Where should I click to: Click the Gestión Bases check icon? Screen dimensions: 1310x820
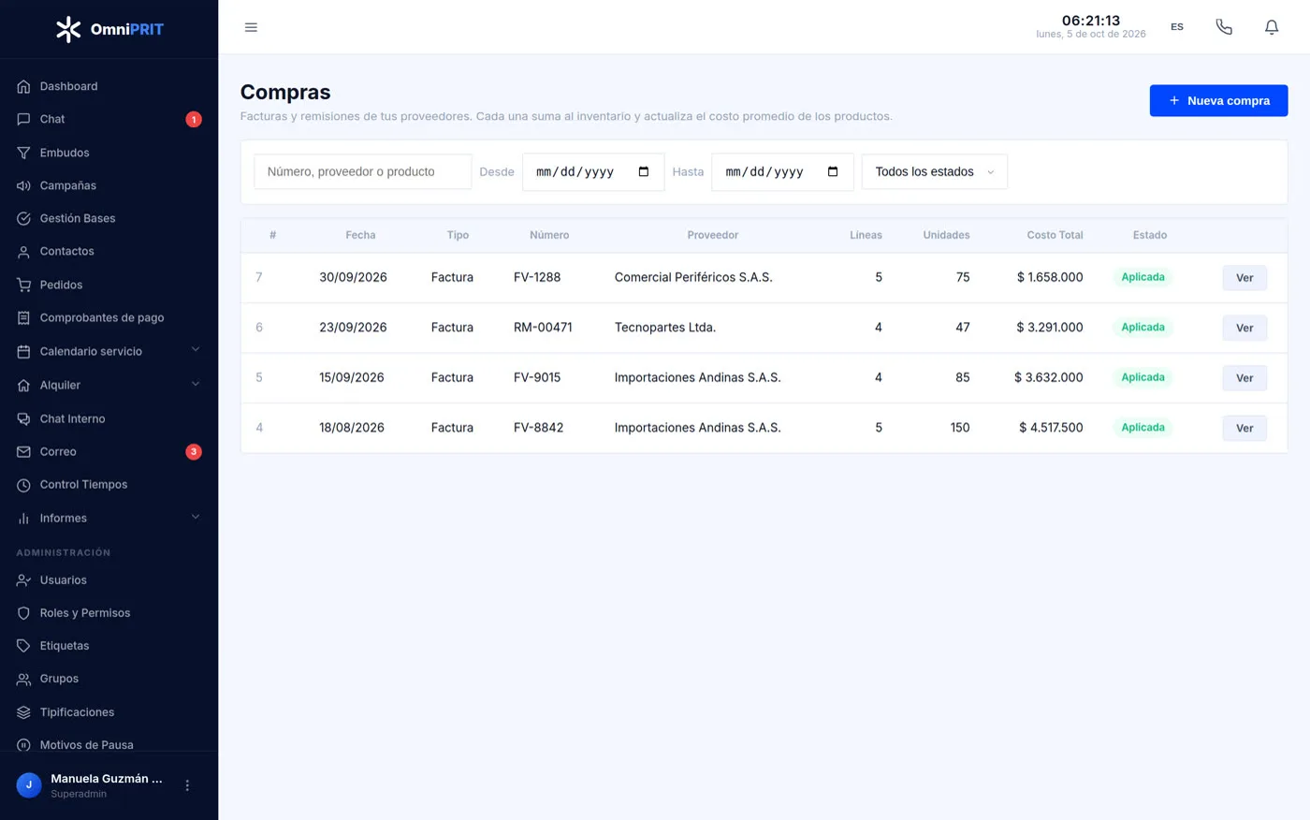pyautogui.click(x=24, y=218)
